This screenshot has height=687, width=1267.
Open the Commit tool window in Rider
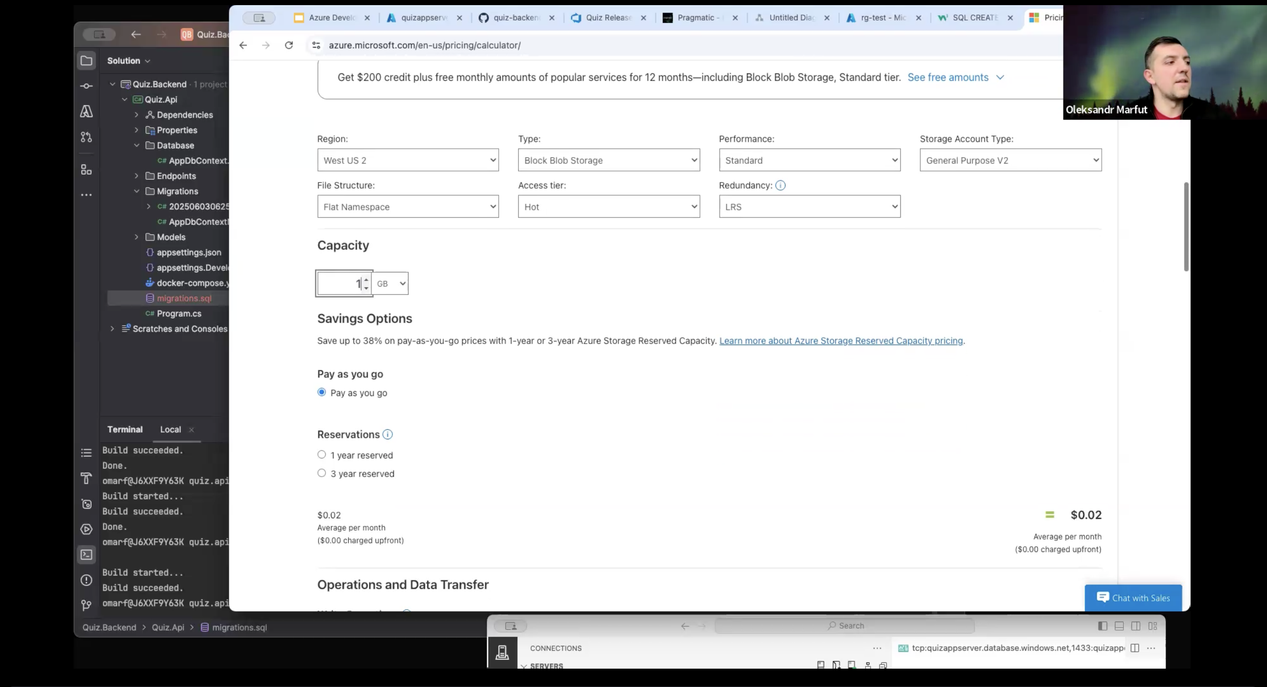(87, 86)
